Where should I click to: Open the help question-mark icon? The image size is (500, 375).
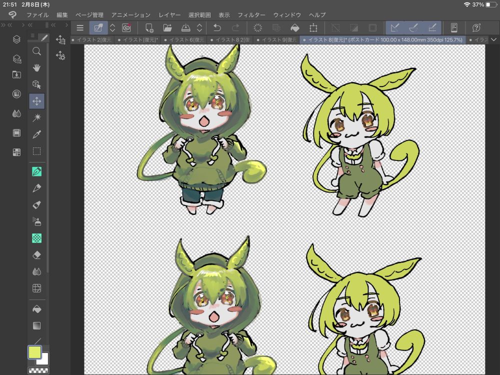pyautogui.click(x=476, y=28)
